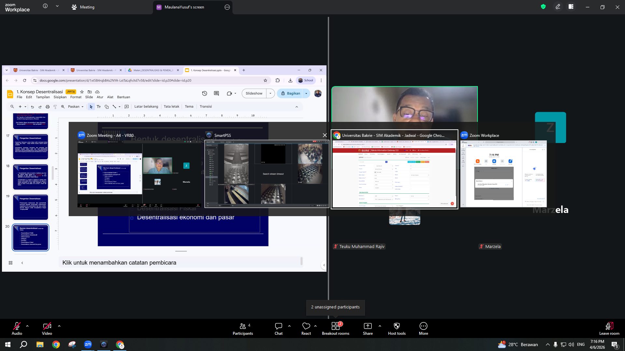Expand the chevron beside the meeting info icon
Viewport: 625px width, 351px height.
point(57,6)
